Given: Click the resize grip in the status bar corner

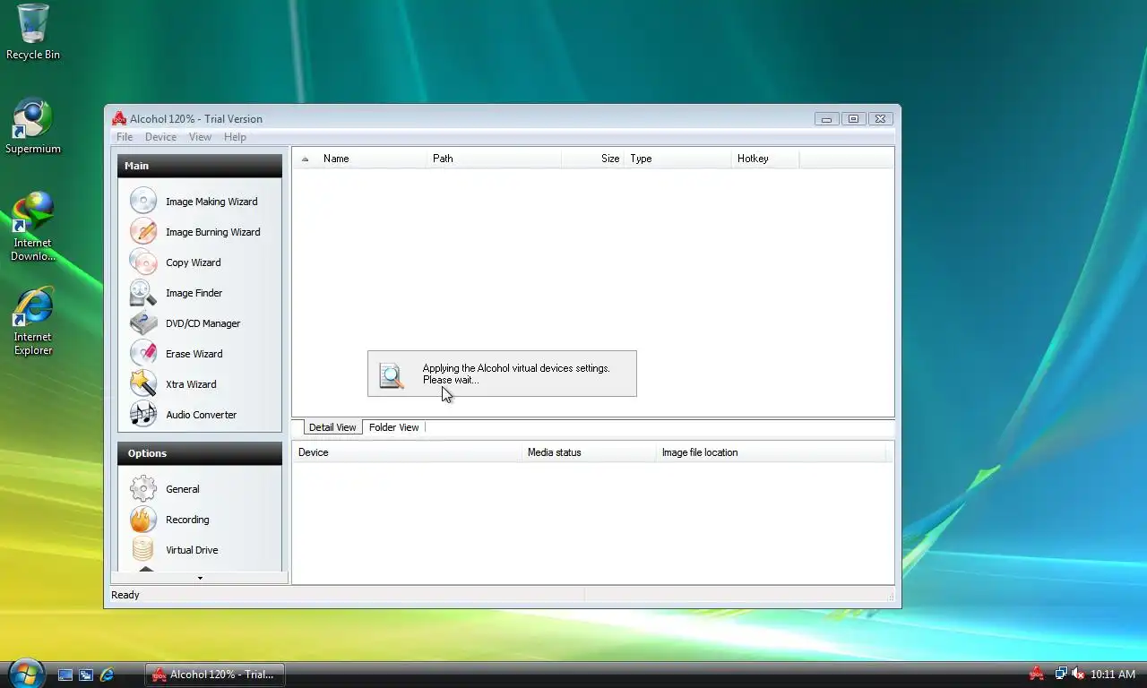Looking at the screenshot, I should coord(890,596).
